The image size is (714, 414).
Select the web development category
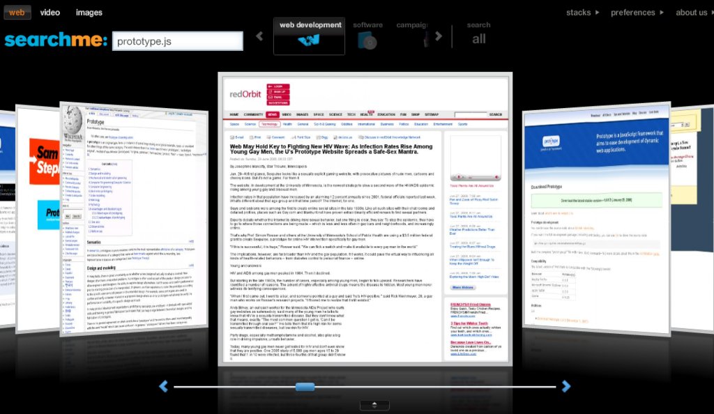point(309,36)
